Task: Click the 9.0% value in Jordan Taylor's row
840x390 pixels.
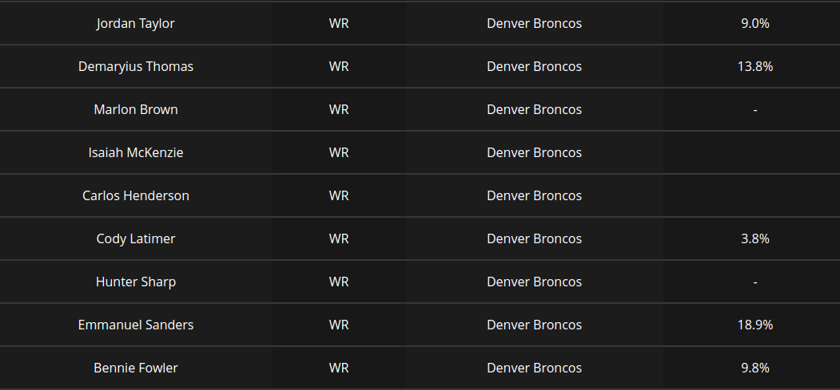Action: tap(755, 23)
